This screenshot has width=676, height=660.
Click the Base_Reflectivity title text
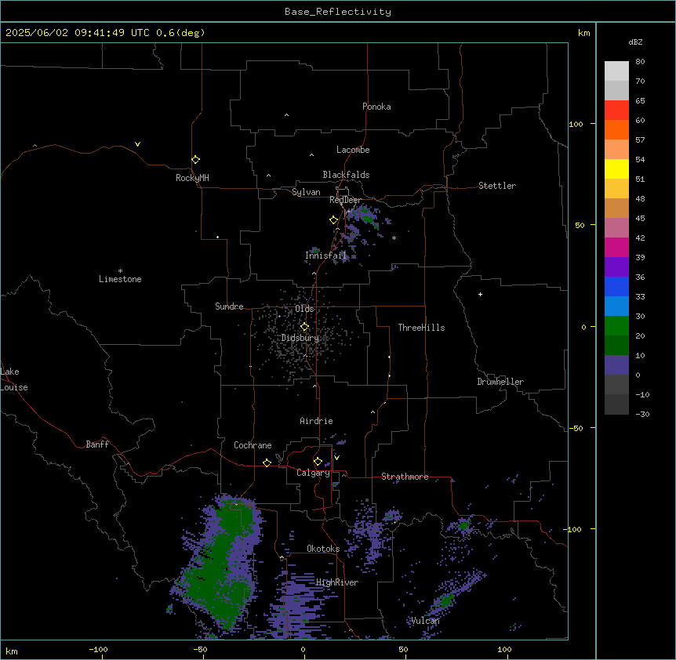[338, 12]
